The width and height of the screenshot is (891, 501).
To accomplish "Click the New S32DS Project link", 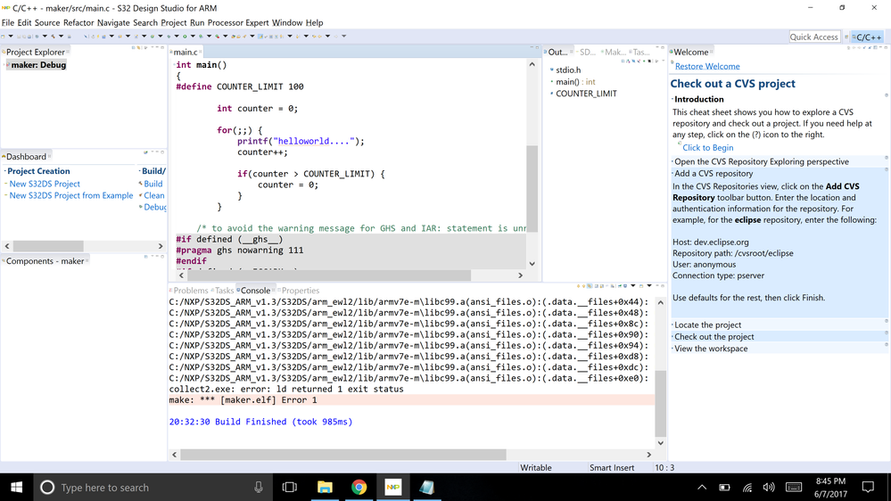I will [x=45, y=184].
